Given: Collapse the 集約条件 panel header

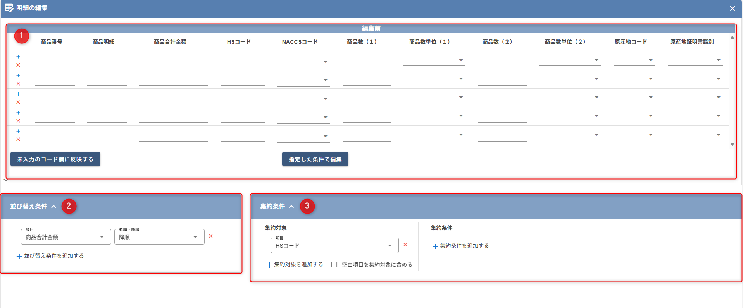Looking at the screenshot, I should coord(291,207).
